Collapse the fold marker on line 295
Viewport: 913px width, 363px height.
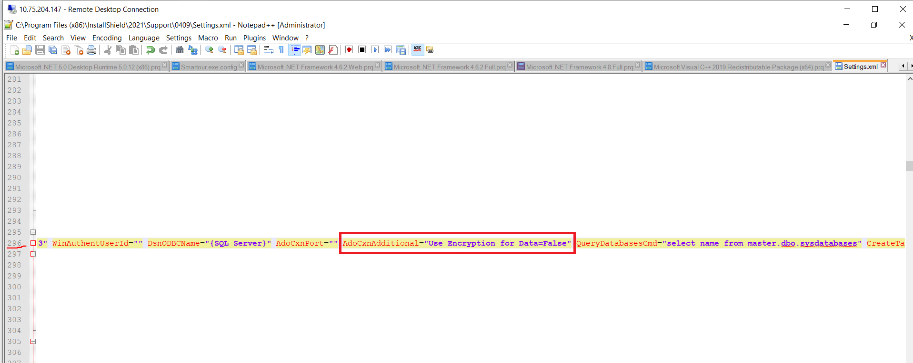[33, 232]
